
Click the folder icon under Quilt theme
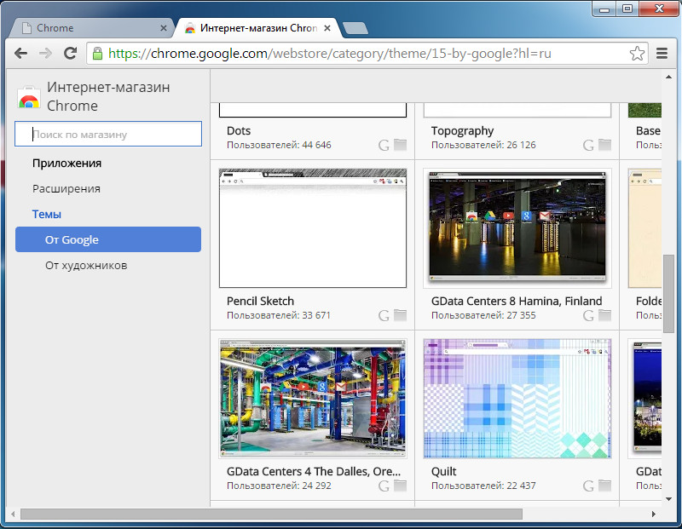(x=604, y=486)
